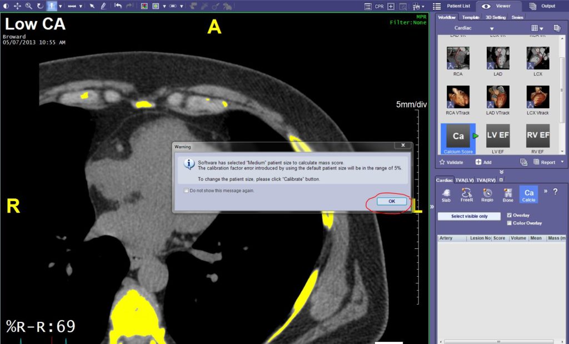Switch to the Output tab
Viewport: 569px width, 344px height.
(x=542, y=6)
